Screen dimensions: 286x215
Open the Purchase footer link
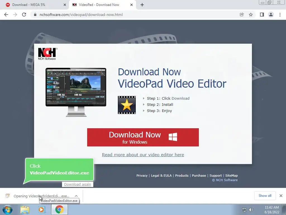(199, 176)
